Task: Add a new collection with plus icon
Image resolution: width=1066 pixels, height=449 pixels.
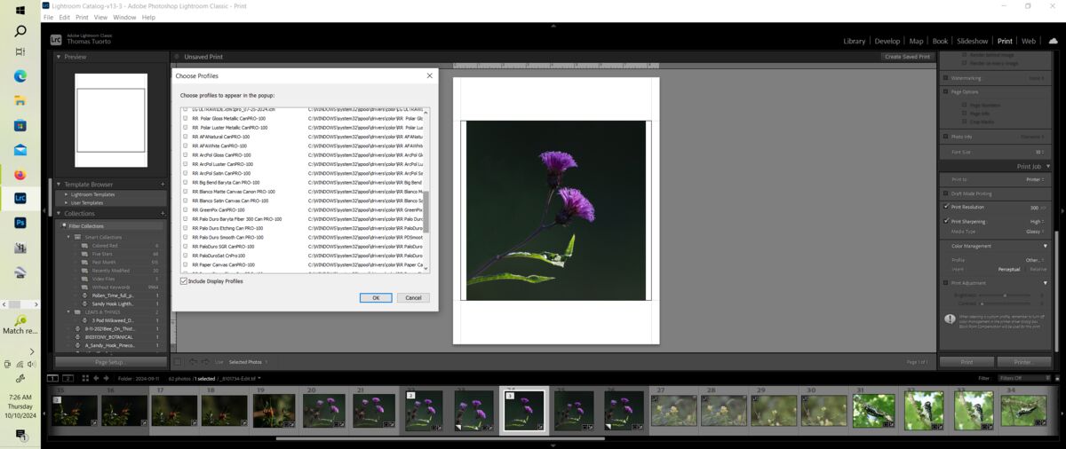Action: [x=163, y=214]
